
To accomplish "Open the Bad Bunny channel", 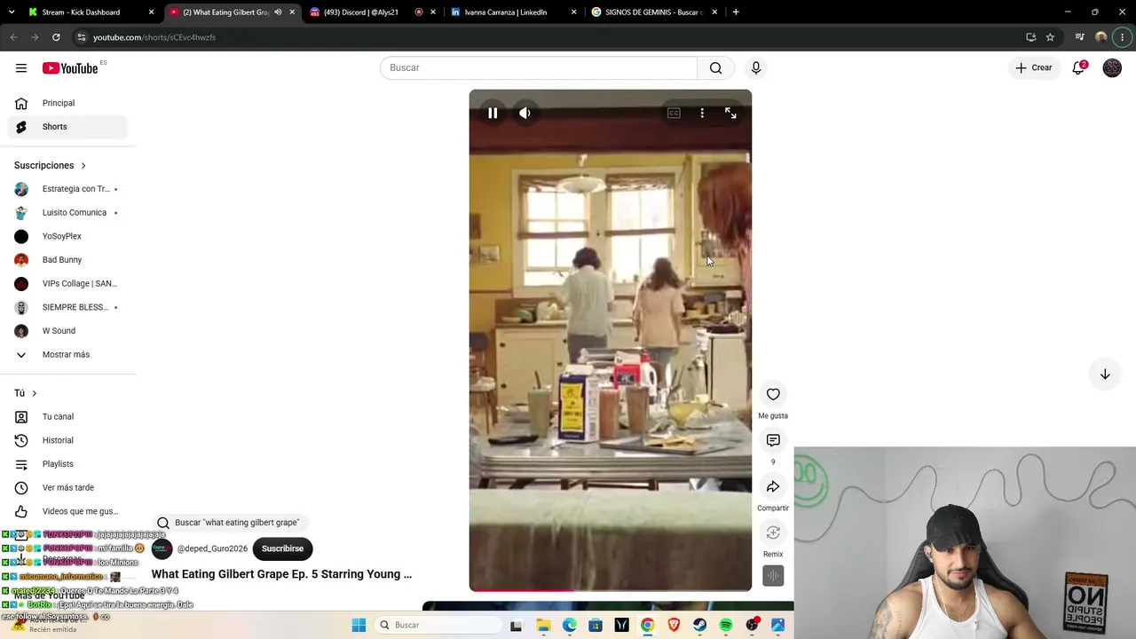I will 67,260.
